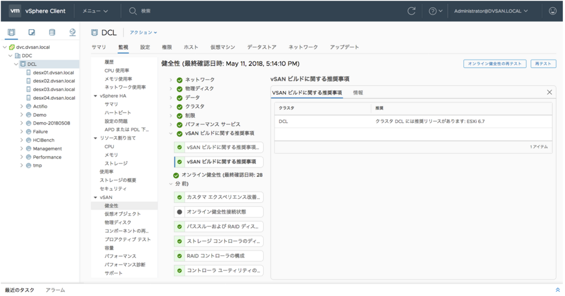Switch to the ネットワーク tab

tap(303, 47)
